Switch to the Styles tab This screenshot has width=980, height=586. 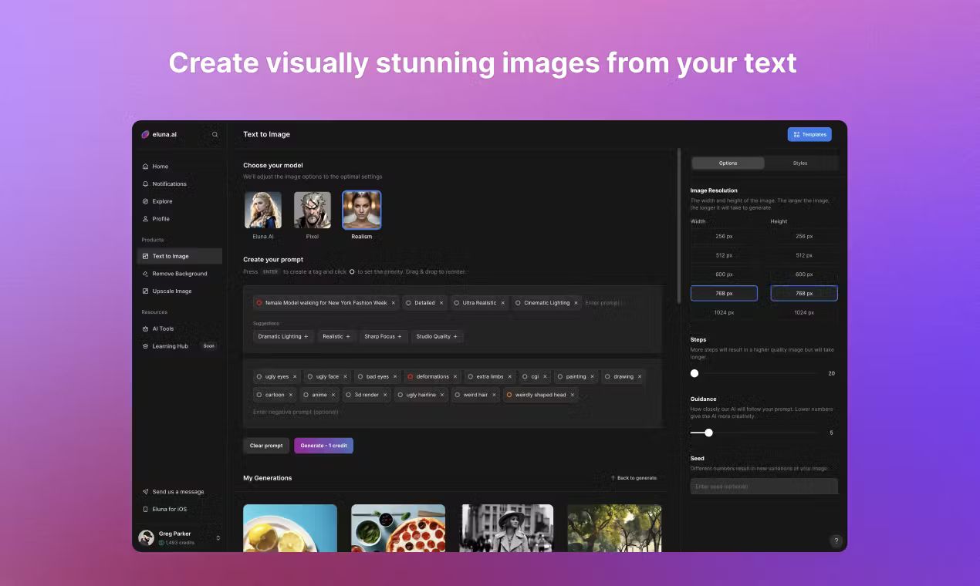click(x=799, y=163)
